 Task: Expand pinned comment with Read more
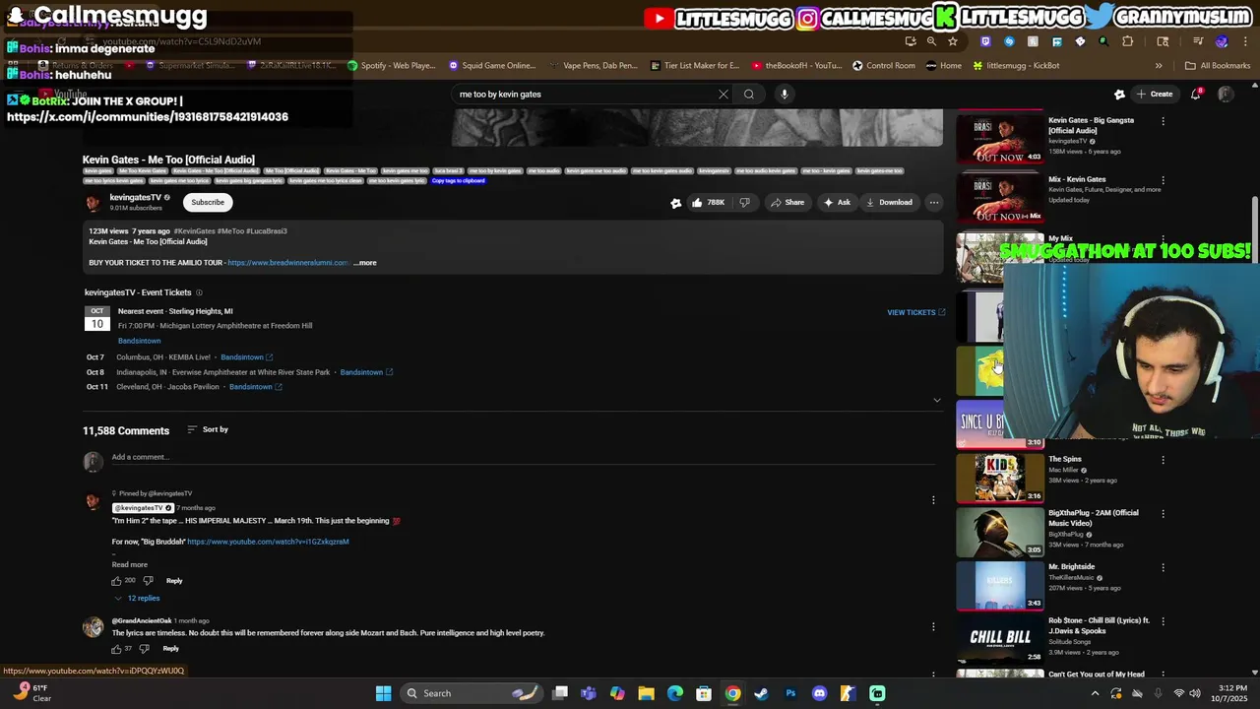129,564
